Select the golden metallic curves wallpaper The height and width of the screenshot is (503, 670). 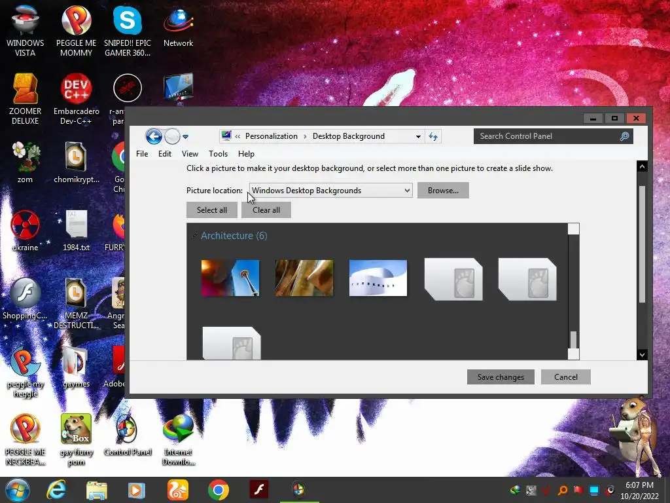pyautogui.click(x=304, y=278)
